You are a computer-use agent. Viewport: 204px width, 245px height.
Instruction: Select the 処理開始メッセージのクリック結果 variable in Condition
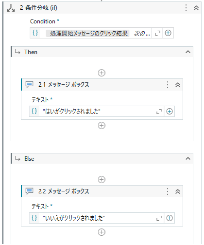[88, 33]
